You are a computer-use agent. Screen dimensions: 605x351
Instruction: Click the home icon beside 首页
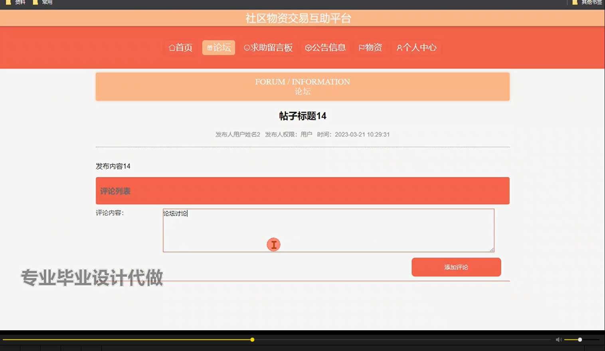pyautogui.click(x=172, y=47)
